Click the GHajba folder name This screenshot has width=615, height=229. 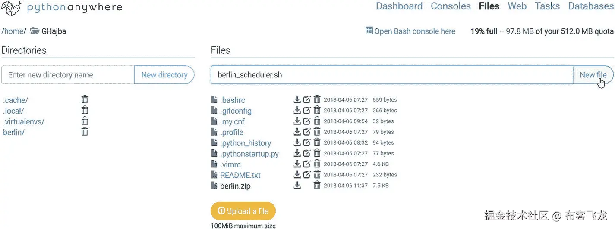(x=54, y=31)
